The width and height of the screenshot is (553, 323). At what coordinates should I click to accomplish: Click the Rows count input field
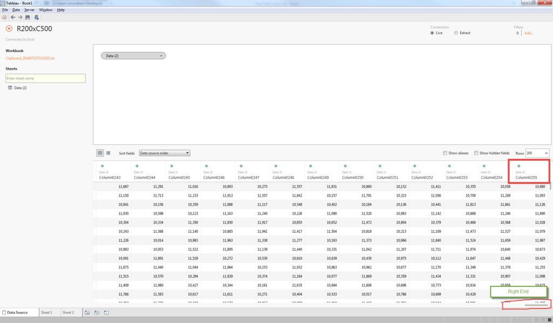(534, 153)
